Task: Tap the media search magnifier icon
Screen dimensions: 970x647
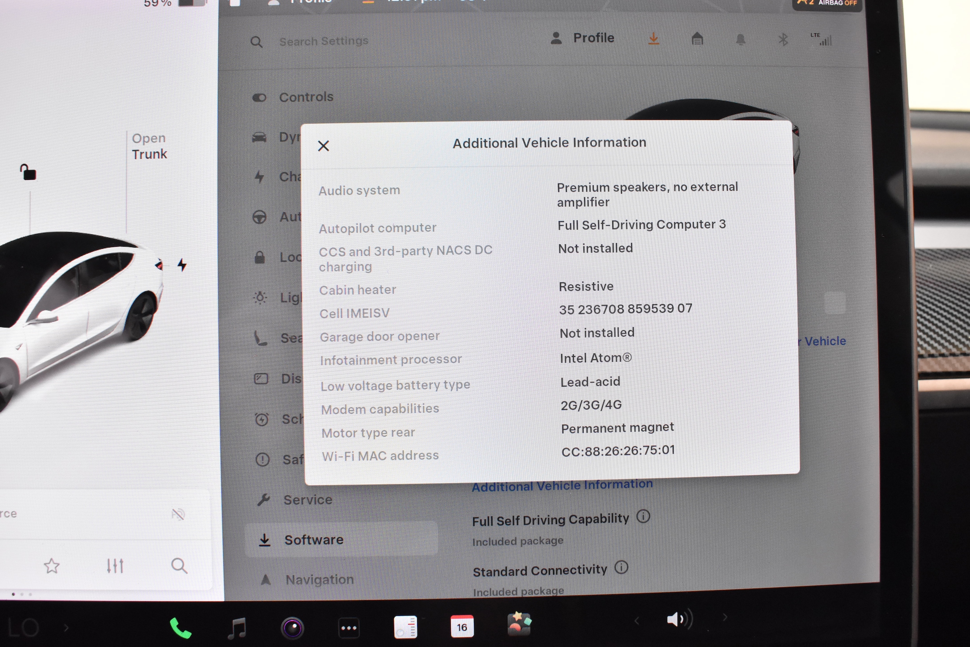Action: [179, 566]
